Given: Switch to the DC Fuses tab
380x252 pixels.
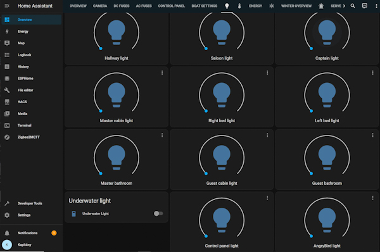Looking at the screenshot, I should (x=122, y=6).
